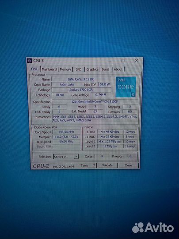The height and width of the screenshot is (239, 179).
Task: Switch to the CPU tab
Action: [34, 69]
